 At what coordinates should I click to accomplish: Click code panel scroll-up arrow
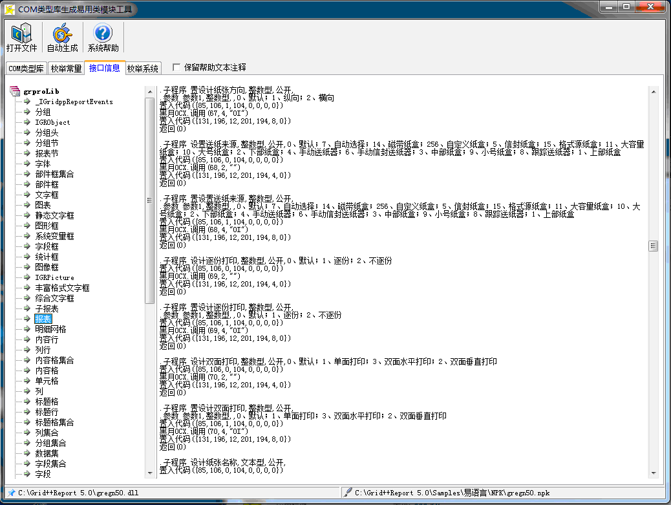pyautogui.click(x=653, y=92)
